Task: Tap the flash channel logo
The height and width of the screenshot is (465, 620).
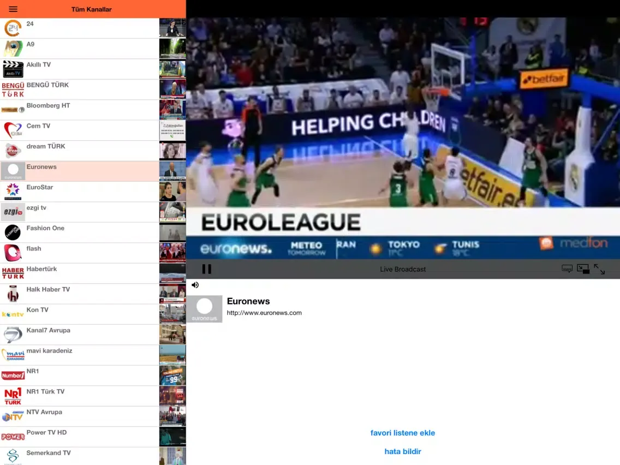Action: (x=13, y=253)
